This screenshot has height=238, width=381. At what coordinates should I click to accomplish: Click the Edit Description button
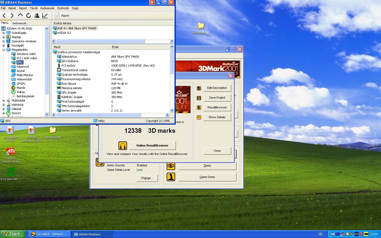pos(217,88)
